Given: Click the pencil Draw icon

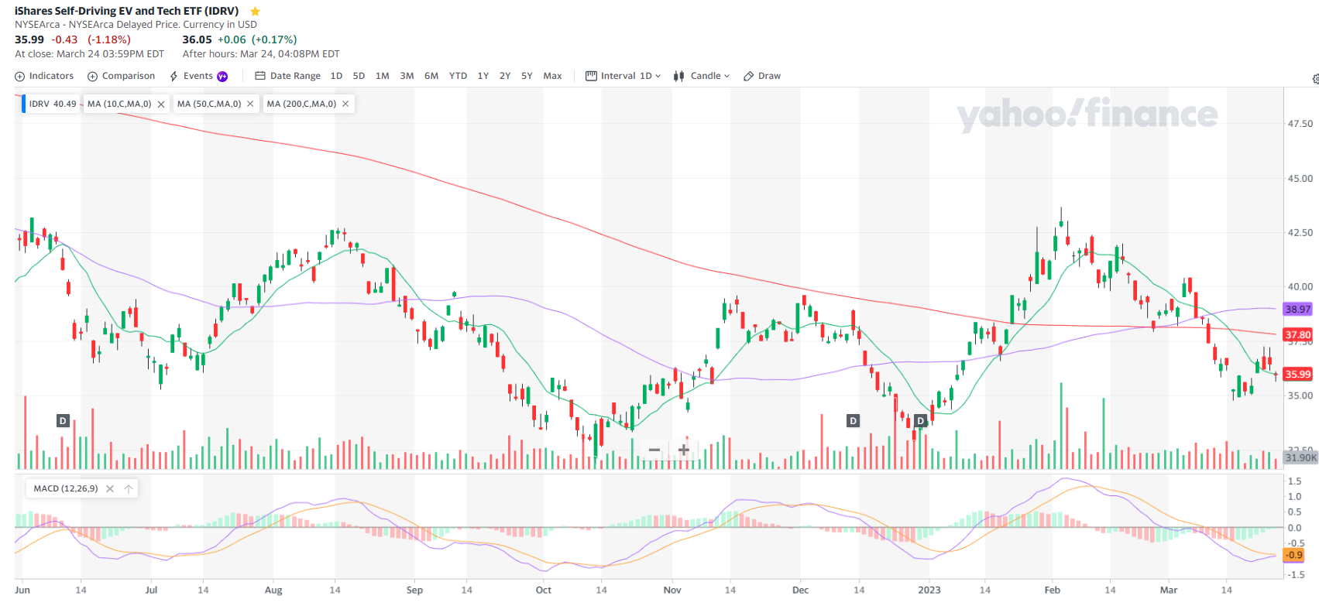Looking at the screenshot, I should coord(748,76).
